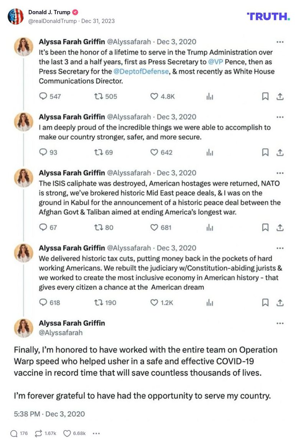
Task: Open Donald J. Trump's profile avatar
Action: pos(16,16)
